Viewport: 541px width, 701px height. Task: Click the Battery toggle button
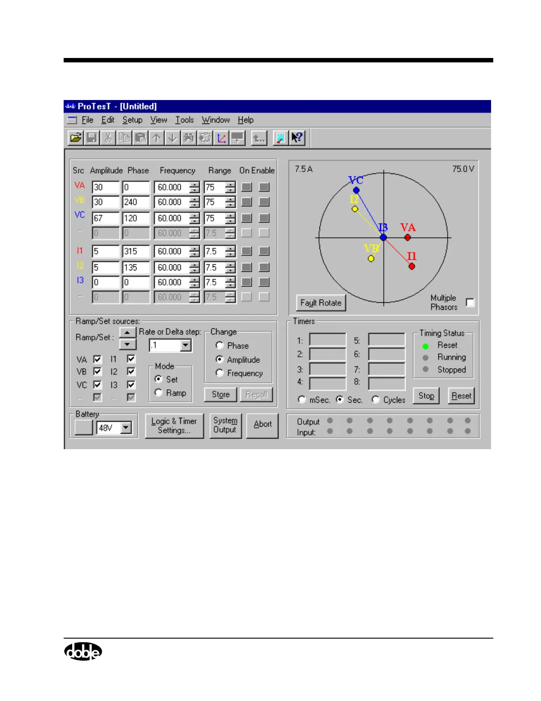click(x=84, y=428)
